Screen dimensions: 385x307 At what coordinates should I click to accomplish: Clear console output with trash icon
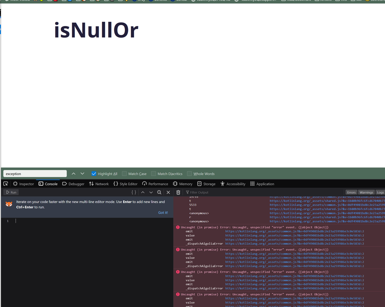[178, 192]
